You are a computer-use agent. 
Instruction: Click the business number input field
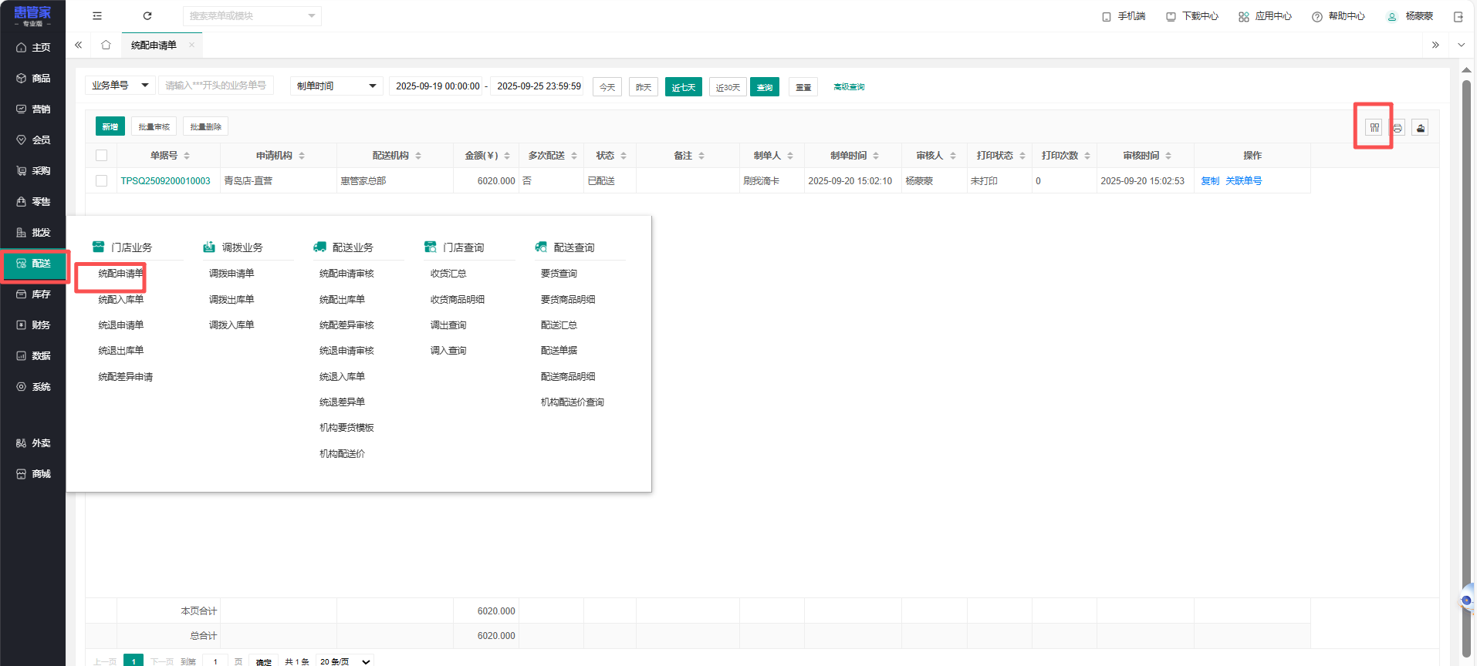(x=216, y=86)
